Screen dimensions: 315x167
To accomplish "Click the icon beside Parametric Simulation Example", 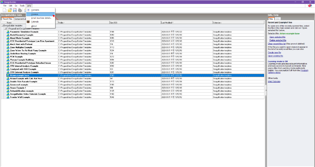I will (x=8, y=32).
